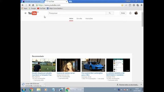
Task: Click the volume tray icon
Action: [121, 90]
